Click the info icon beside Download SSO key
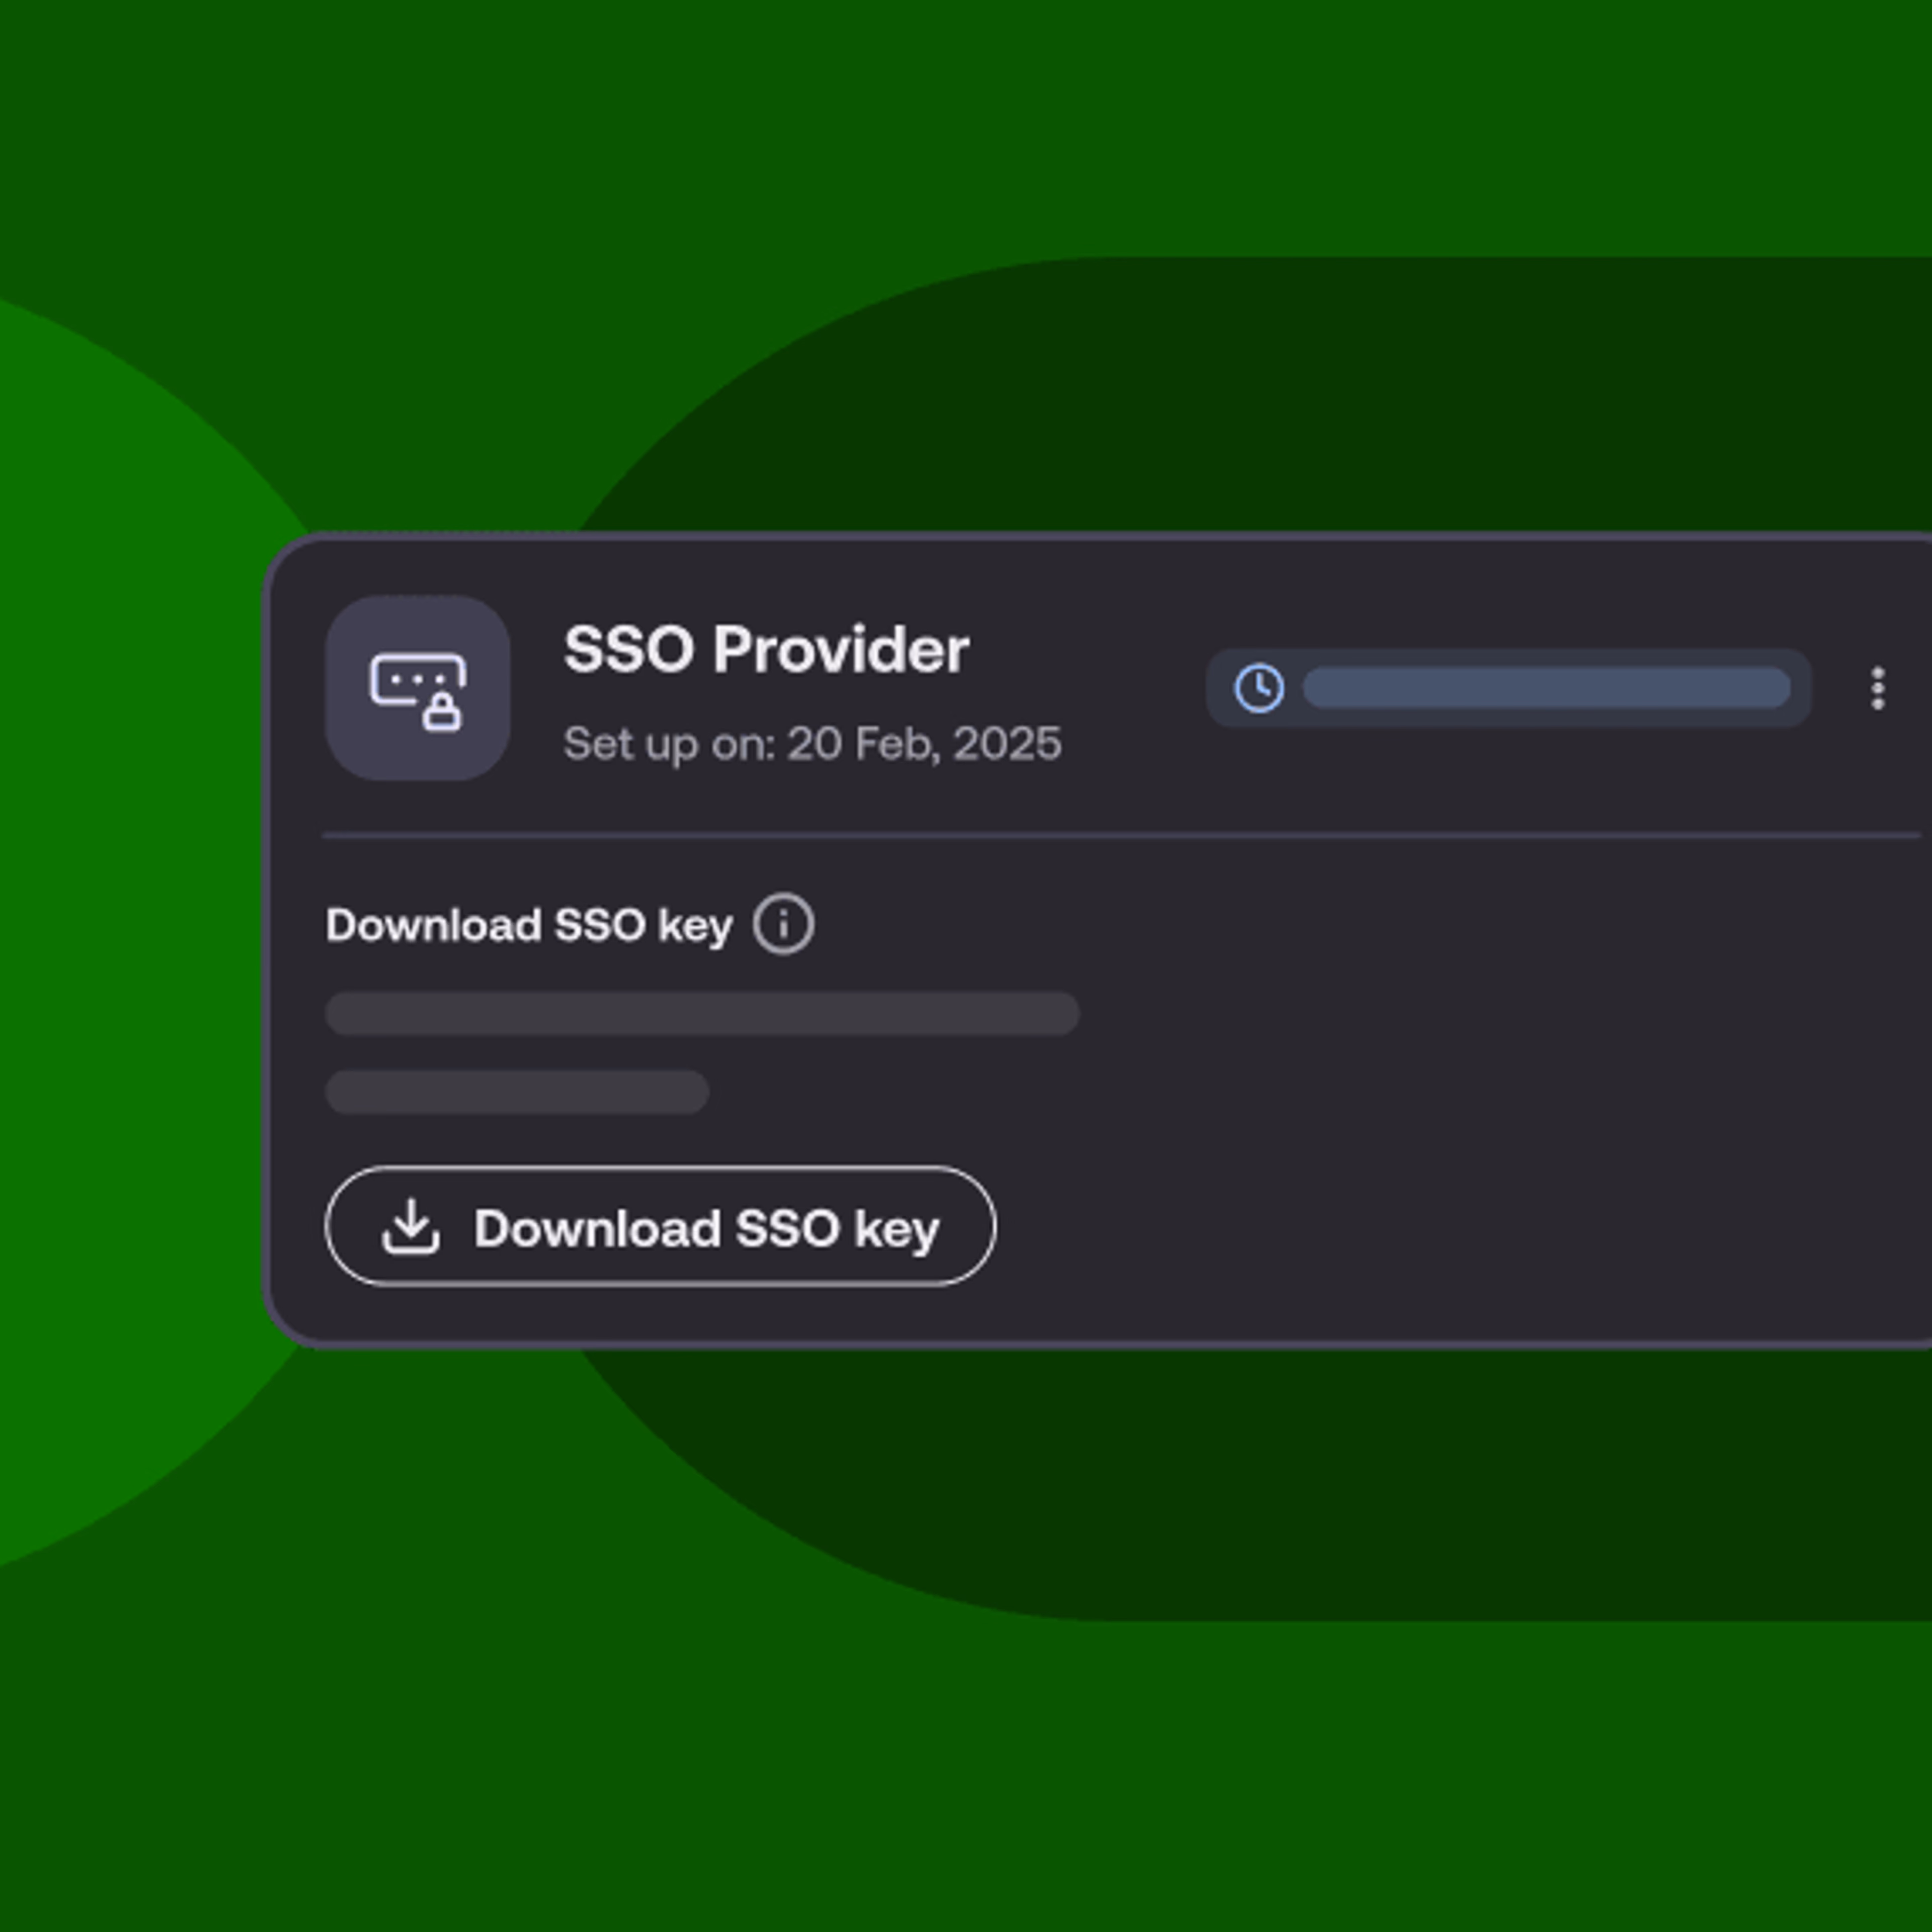 783,924
